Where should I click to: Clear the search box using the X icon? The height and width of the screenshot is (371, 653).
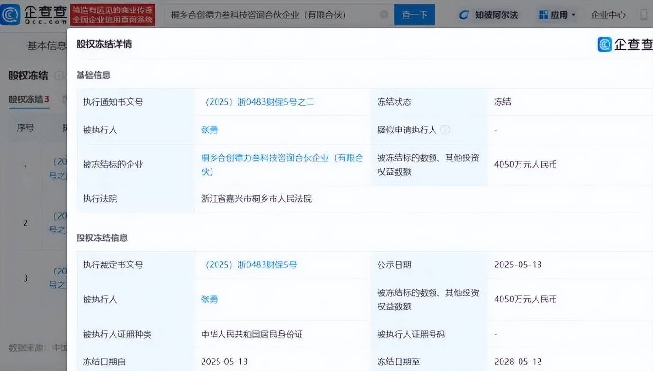pyautogui.click(x=384, y=15)
